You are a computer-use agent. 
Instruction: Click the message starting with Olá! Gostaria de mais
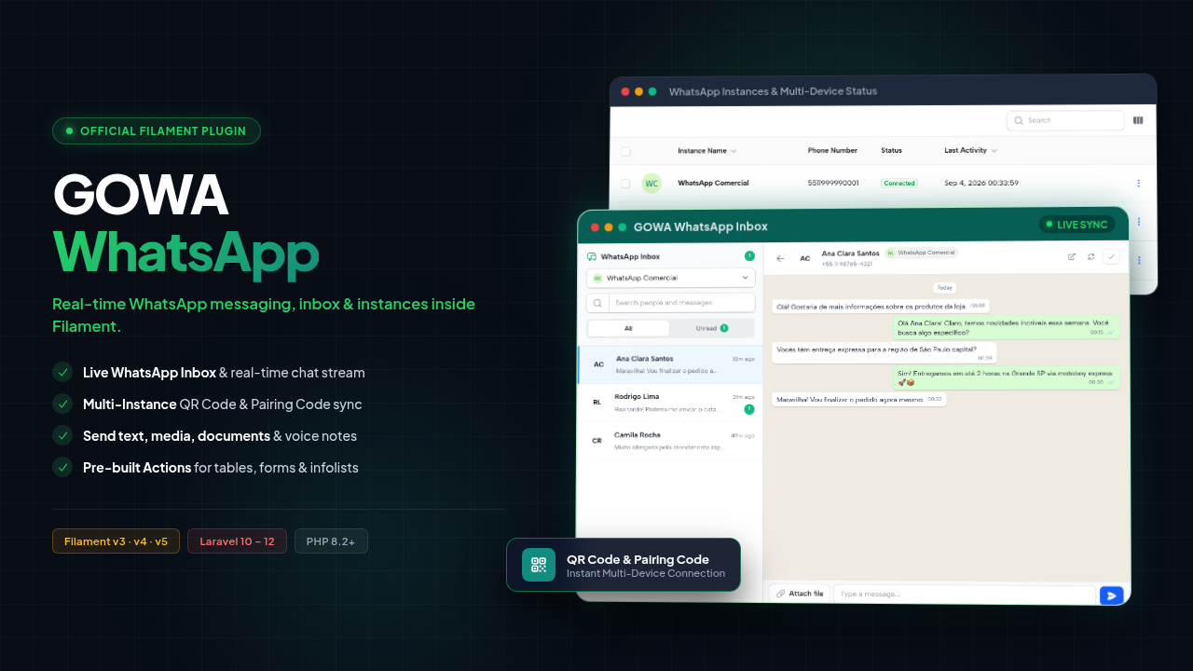click(881, 306)
